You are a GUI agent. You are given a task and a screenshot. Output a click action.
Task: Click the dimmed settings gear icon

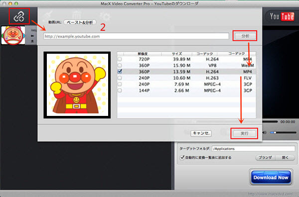coord(105,16)
